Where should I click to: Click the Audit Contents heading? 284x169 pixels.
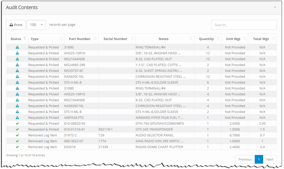tap(22, 7)
